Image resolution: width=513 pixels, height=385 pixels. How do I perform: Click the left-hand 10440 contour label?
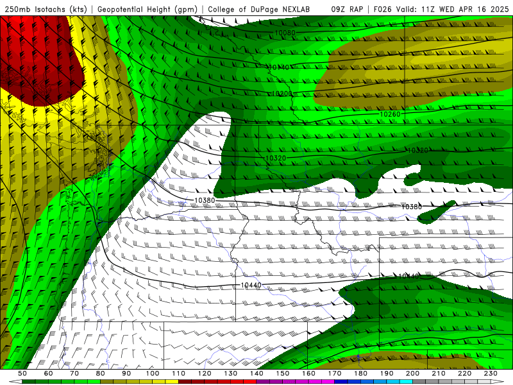251,286
